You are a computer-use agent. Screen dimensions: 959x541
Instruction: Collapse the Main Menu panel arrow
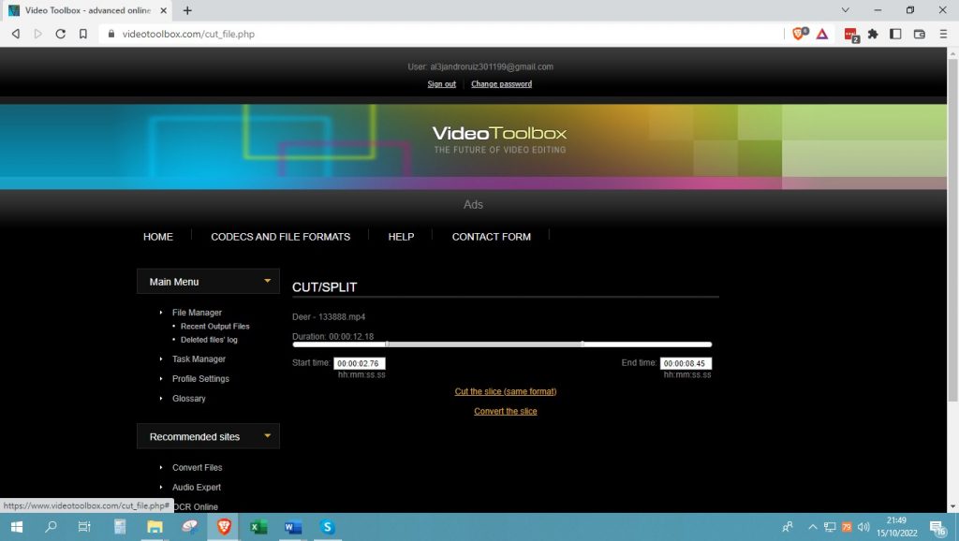point(267,281)
